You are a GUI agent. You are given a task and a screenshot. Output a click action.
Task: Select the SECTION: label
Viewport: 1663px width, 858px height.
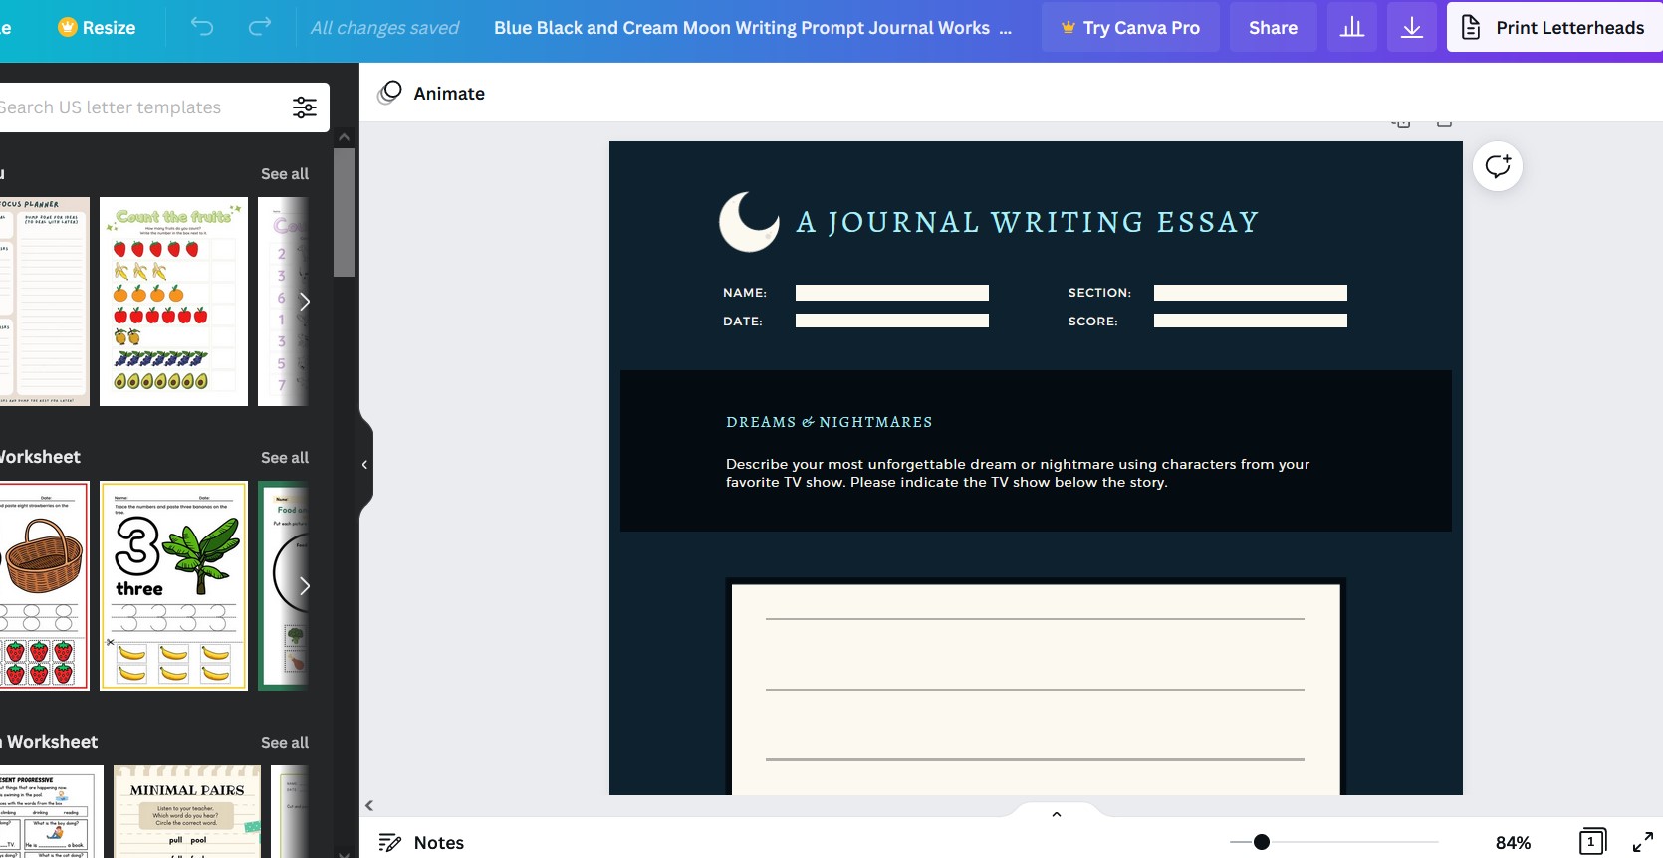(1099, 293)
